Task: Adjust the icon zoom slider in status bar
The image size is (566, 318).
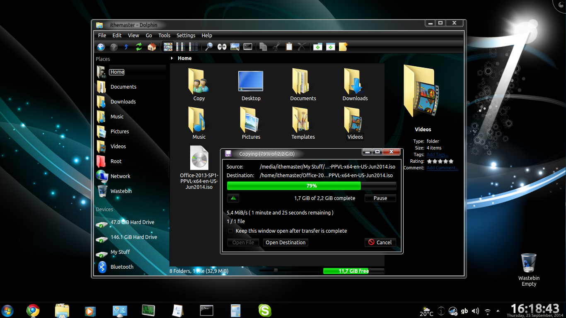Action: (x=276, y=271)
